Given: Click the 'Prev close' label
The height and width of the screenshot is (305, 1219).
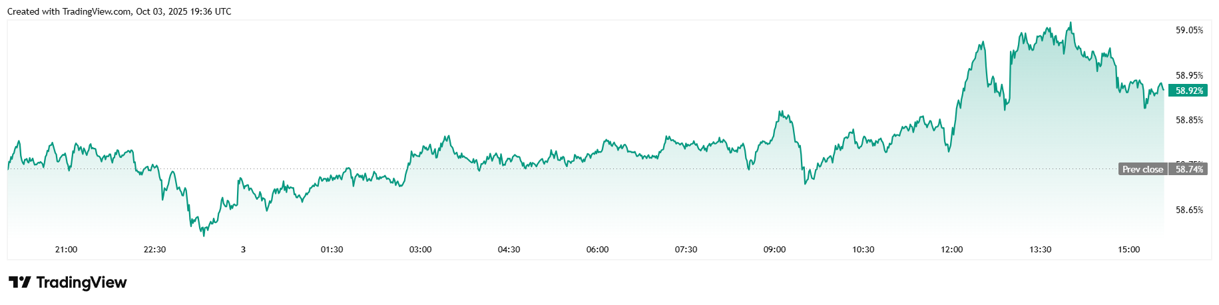Looking at the screenshot, I should (1142, 169).
